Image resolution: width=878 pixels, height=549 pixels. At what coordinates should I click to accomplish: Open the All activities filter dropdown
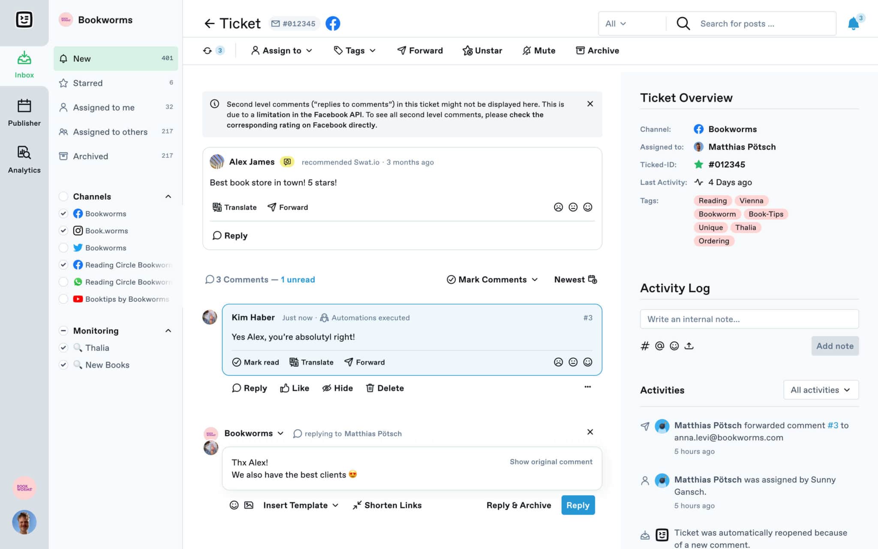pos(821,390)
